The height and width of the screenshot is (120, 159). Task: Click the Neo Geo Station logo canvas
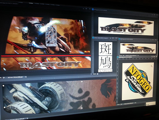[x=138, y=81]
